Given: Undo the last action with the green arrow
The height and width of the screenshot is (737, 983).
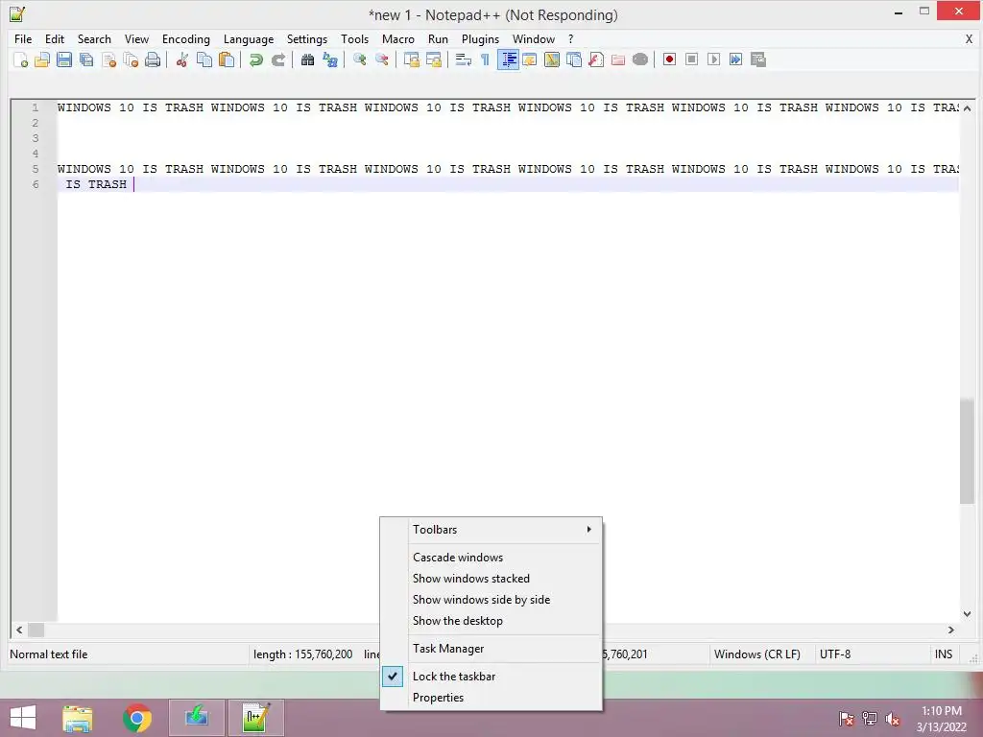Looking at the screenshot, I should pos(255,59).
